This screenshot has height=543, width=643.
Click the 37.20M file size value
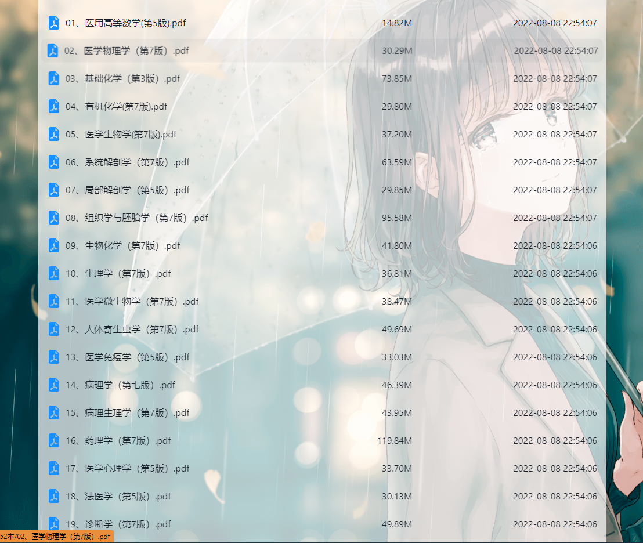[397, 135]
